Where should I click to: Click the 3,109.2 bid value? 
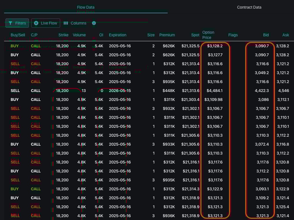(262, 198)
